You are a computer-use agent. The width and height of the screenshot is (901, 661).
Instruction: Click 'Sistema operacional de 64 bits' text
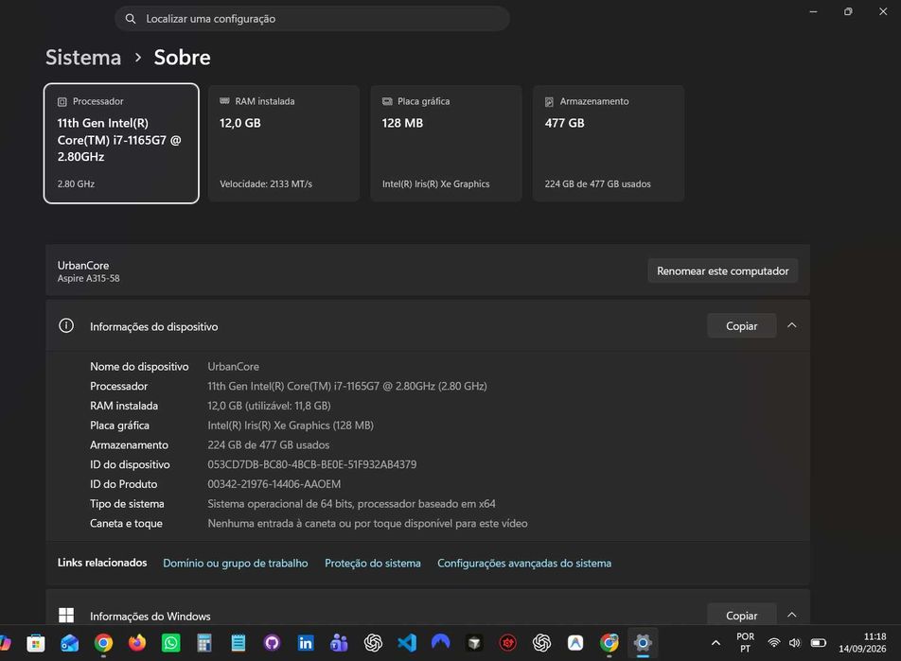click(x=280, y=504)
